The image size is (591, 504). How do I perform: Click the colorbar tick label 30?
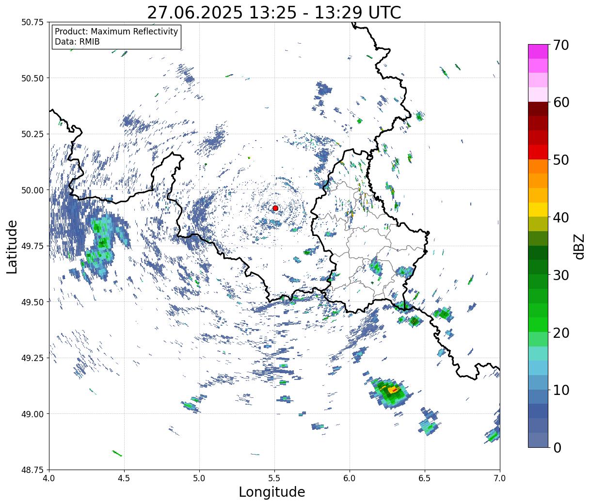[x=560, y=275]
